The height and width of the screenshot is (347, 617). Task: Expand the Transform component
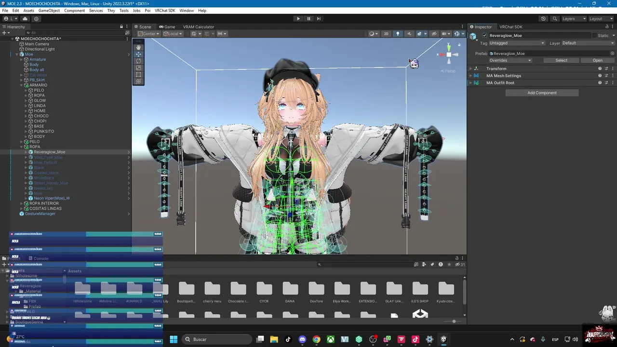pyautogui.click(x=471, y=68)
